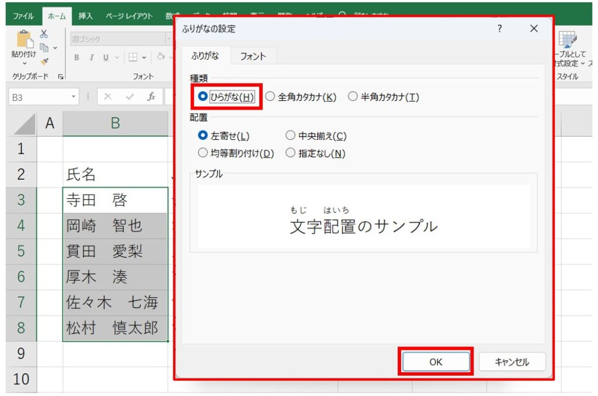The width and height of the screenshot is (598, 396).
Task: Expand the Paste options dropdown arrow
Action: (x=23, y=62)
